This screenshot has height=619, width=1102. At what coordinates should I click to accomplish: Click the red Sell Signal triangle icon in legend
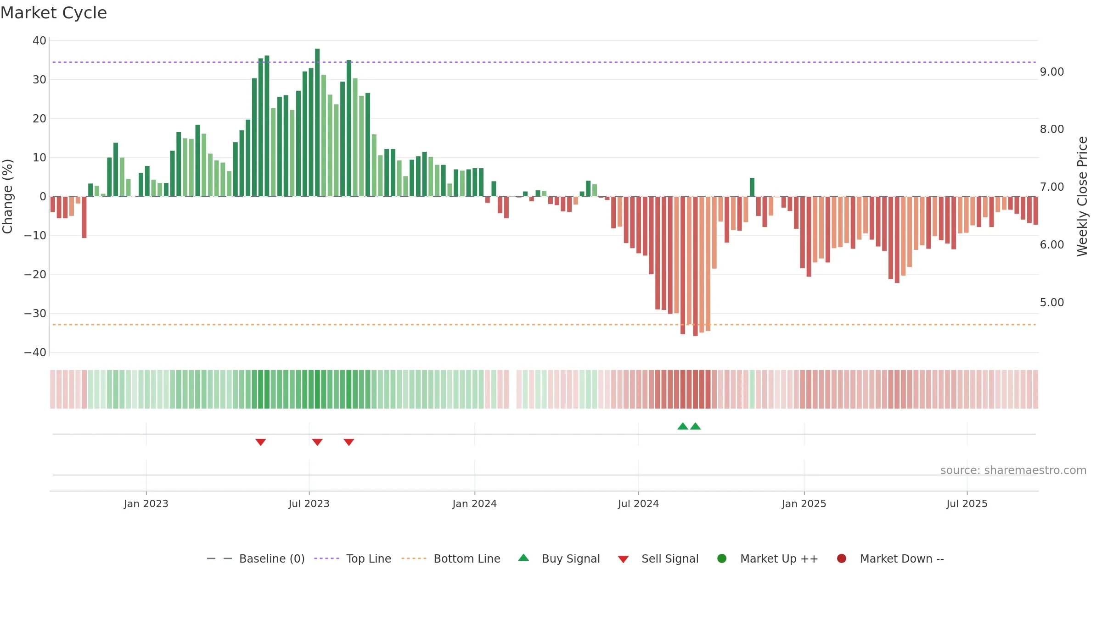[x=623, y=559]
